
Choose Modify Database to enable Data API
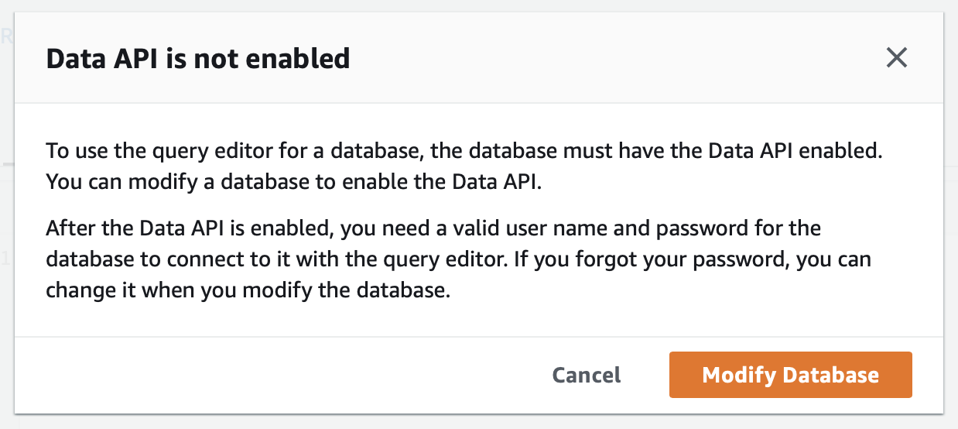[x=790, y=375]
